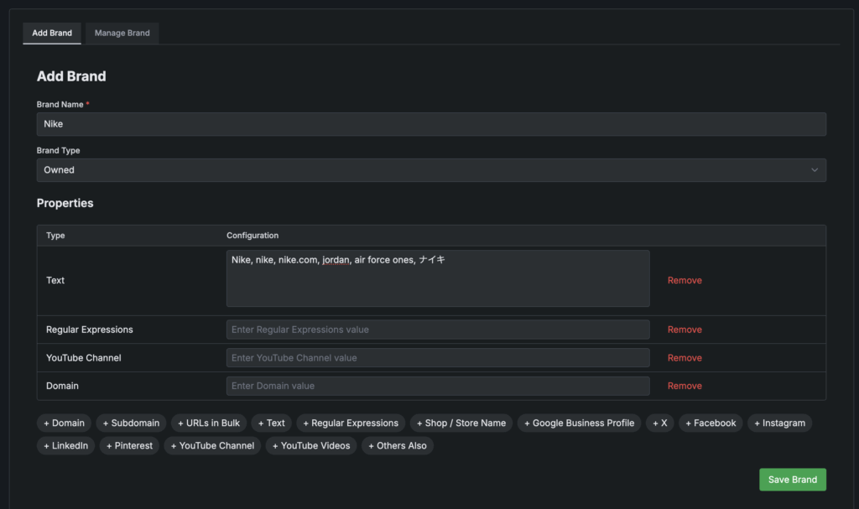Add a URLs in Bulk property
The height and width of the screenshot is (509, 859).
(208, 423)
